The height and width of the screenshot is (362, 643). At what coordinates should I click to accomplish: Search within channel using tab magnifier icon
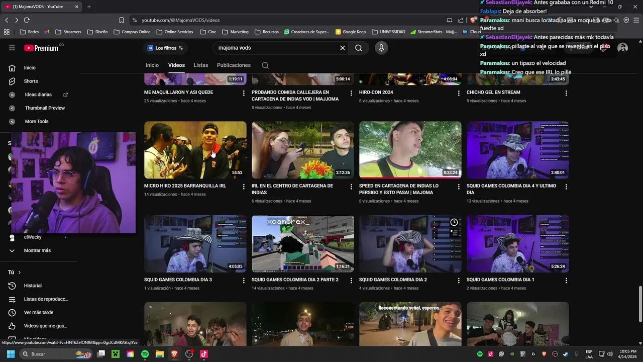[x=265, y=65]
